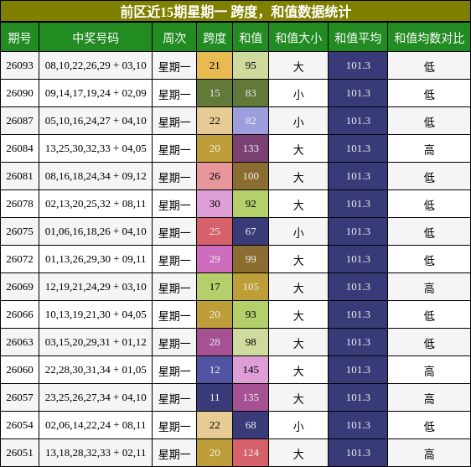Select period number 26057
The height and width of the screenshot is (467, 471).
click(x=19, y=397)
